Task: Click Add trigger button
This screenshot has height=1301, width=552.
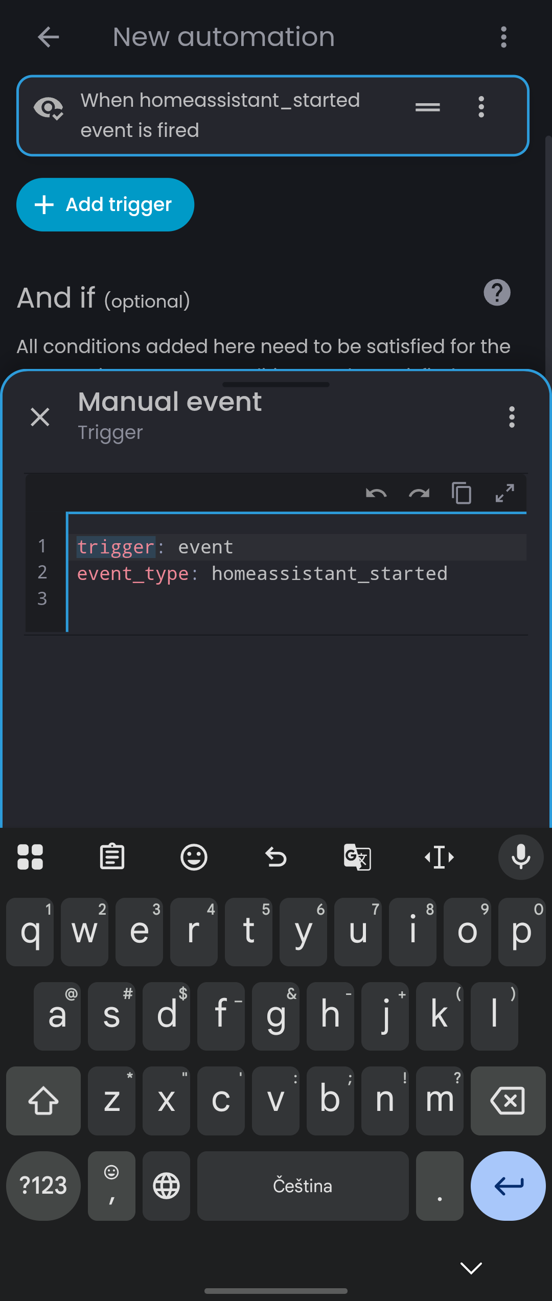Action: 105,204
